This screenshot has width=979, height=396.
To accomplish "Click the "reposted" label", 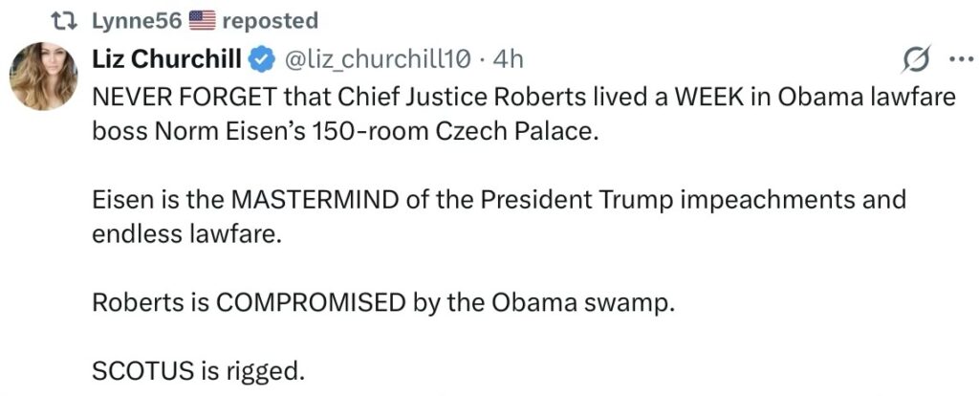I will [270, 20].
